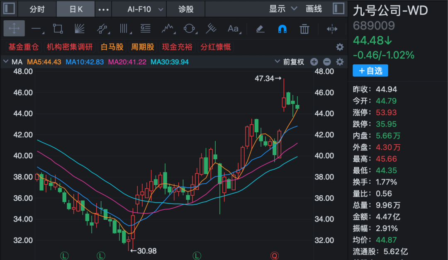Select the straight line drawing tool

[37, 29]
